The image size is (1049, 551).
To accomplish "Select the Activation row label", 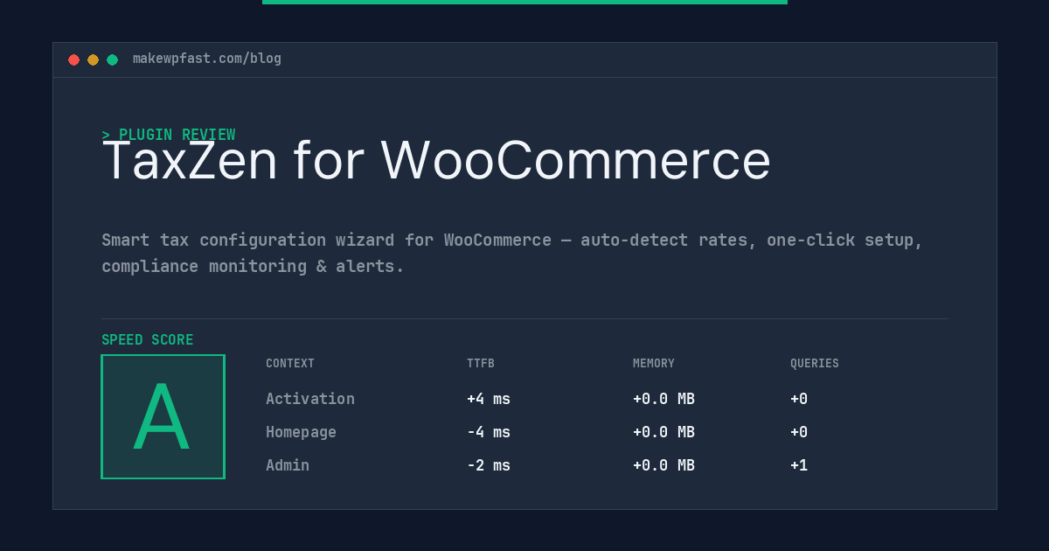I will point(310,399).
